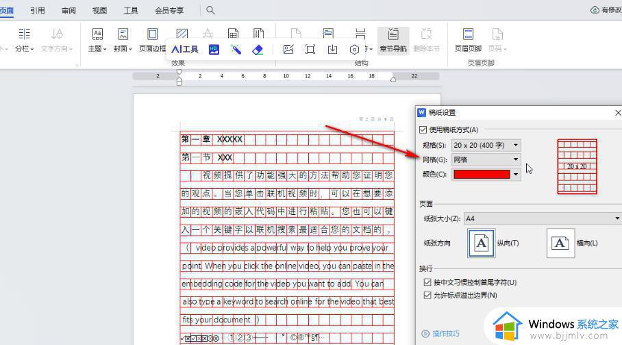Image resolution: width=622 pixels, height=345 pixels.
Task: Click the blue HD icon in floating toolbar
Action: click(x=214, y=49)
